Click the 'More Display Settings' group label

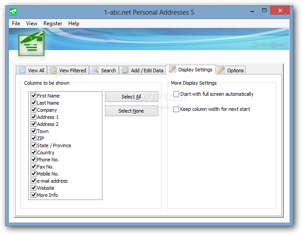click(x=194, y=83)
